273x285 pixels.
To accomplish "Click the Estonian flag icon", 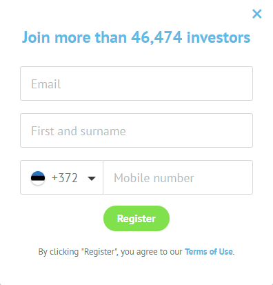I will pos(38,178).
